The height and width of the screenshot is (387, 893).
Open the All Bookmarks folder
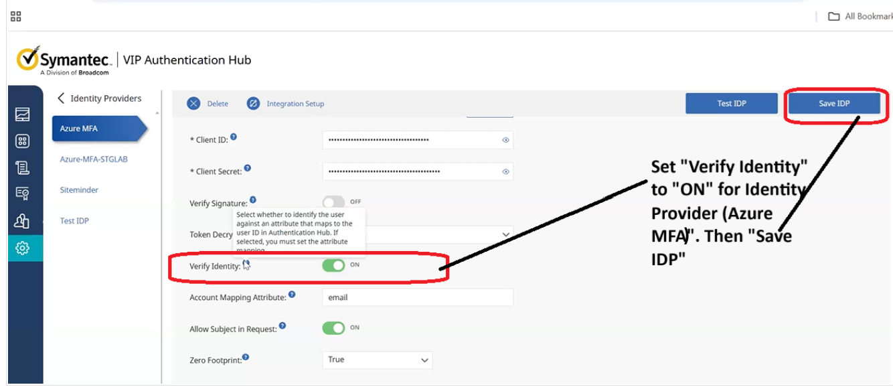pos(860,16)
